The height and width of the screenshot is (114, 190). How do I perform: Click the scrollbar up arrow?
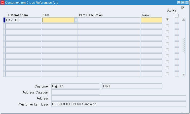coord(183,19)
